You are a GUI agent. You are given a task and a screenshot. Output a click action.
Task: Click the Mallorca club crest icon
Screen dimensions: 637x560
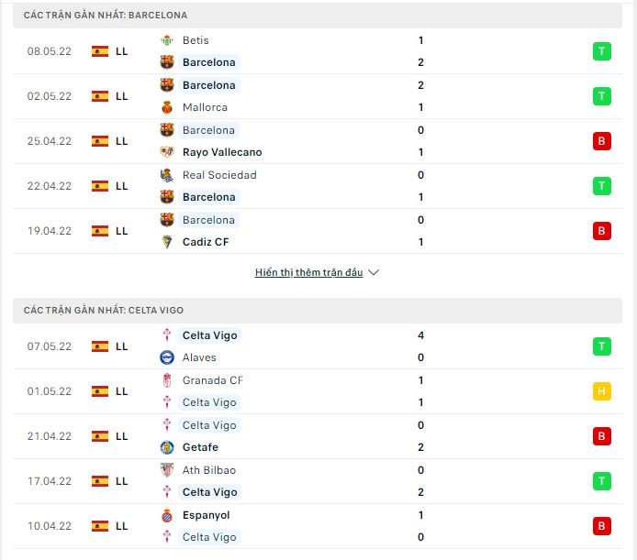pos(167,107)
